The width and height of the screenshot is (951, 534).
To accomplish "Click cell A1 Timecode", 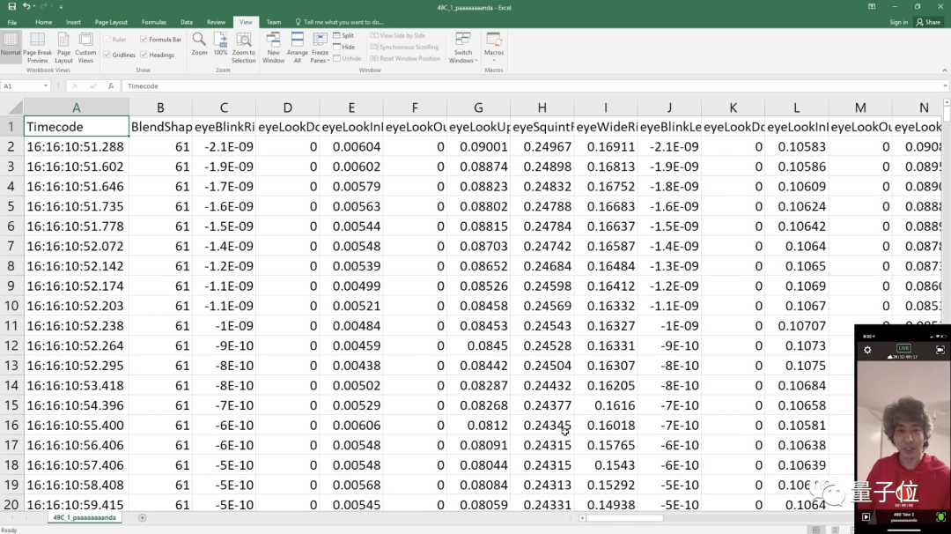I will click(x=77, y=127).
